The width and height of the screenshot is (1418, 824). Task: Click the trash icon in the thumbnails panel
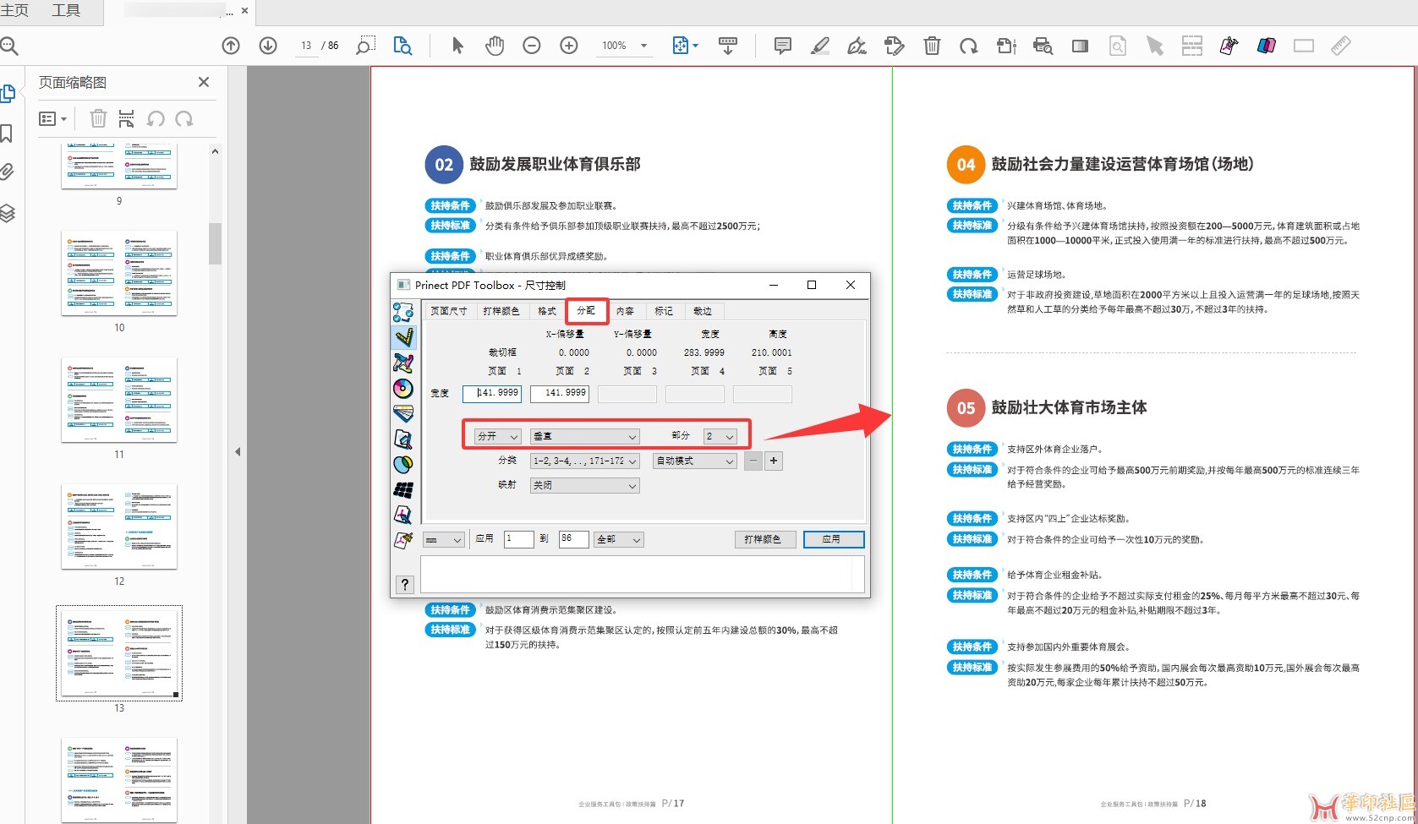tap(98, 119)
